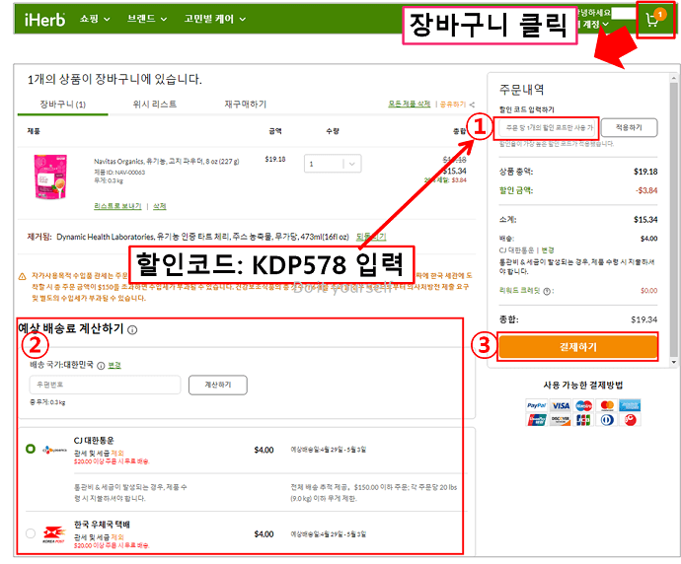
Task: Click 변경 next to CJ 대한통운 in summary
Action: pos(548,250)
